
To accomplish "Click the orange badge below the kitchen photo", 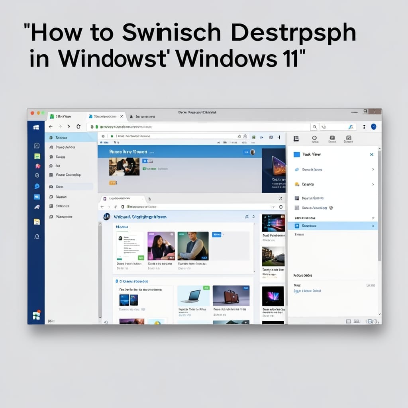I will [x=113, y=183].
